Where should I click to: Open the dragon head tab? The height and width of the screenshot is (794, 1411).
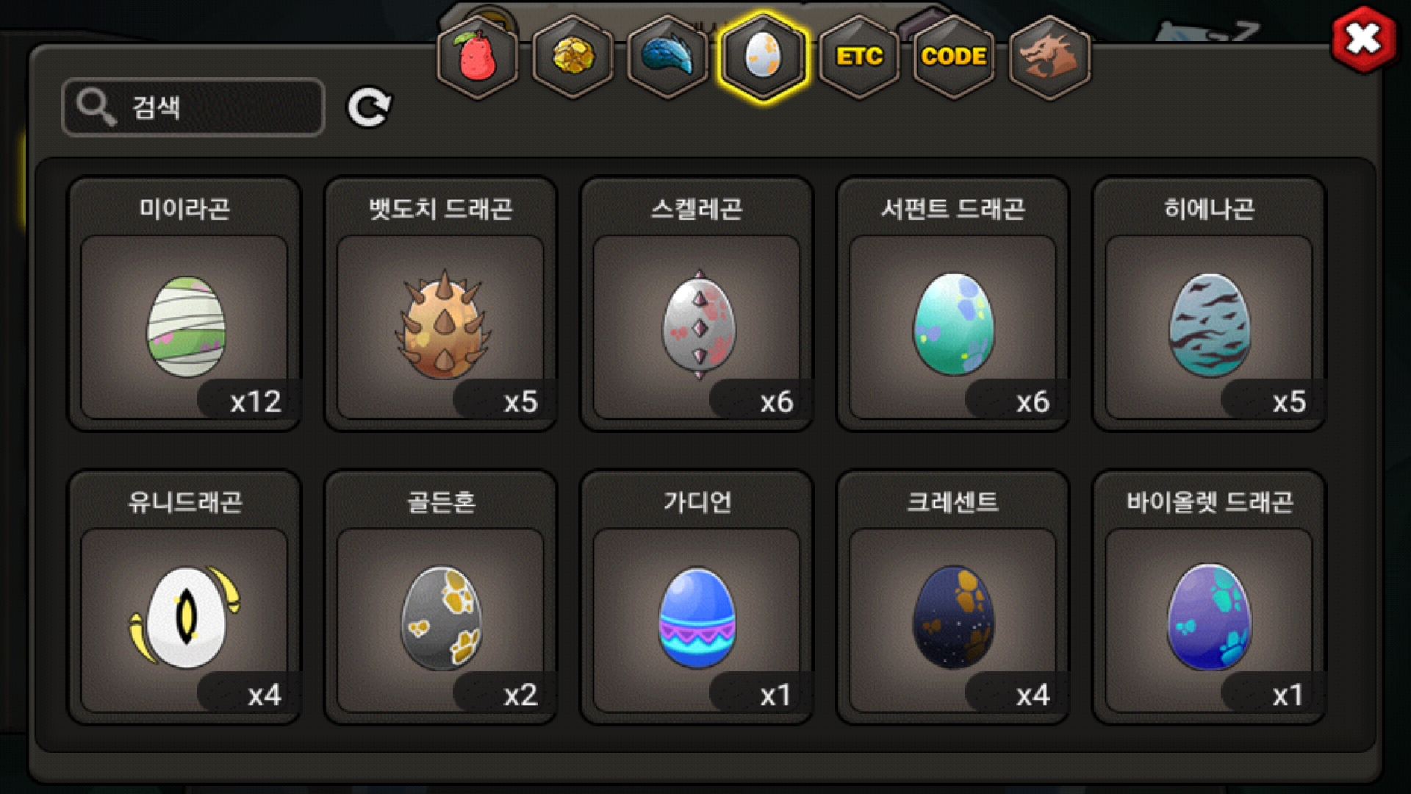[x=1049, y=57]
